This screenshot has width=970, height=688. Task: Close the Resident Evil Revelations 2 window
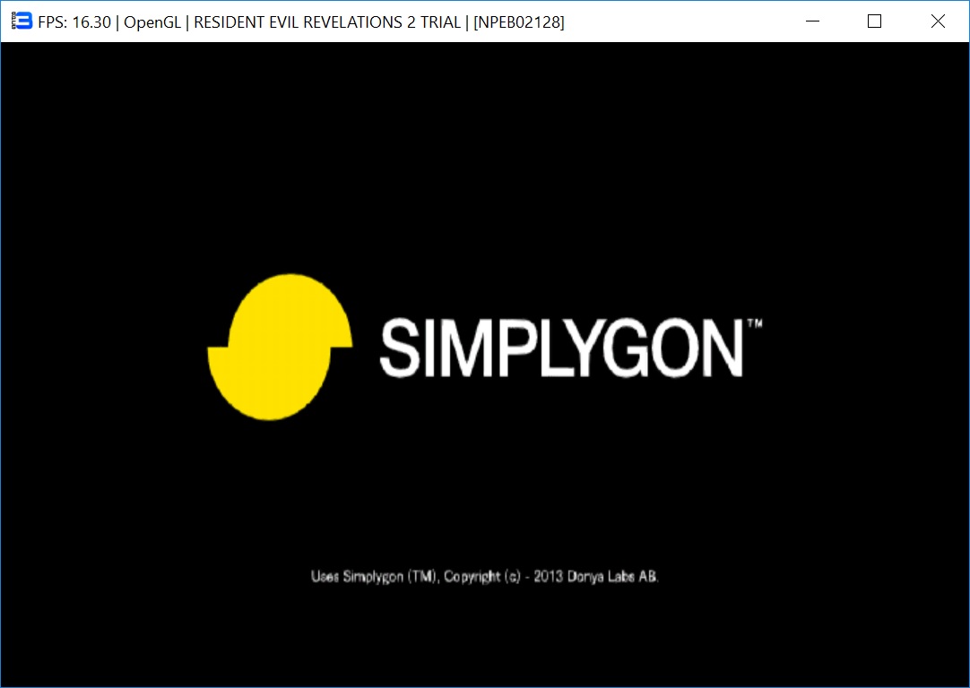[x=938, y=21]
